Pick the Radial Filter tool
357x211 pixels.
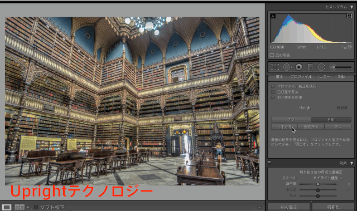click(321, 67)
